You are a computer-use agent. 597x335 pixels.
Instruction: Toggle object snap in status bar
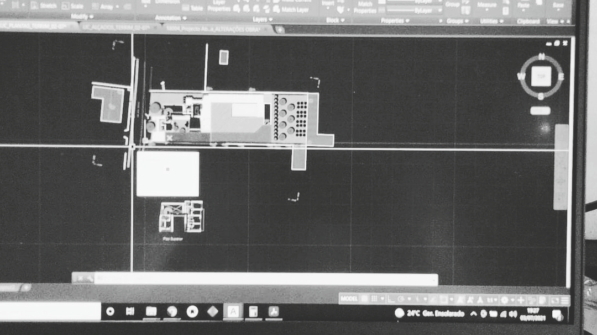[443, 300]
